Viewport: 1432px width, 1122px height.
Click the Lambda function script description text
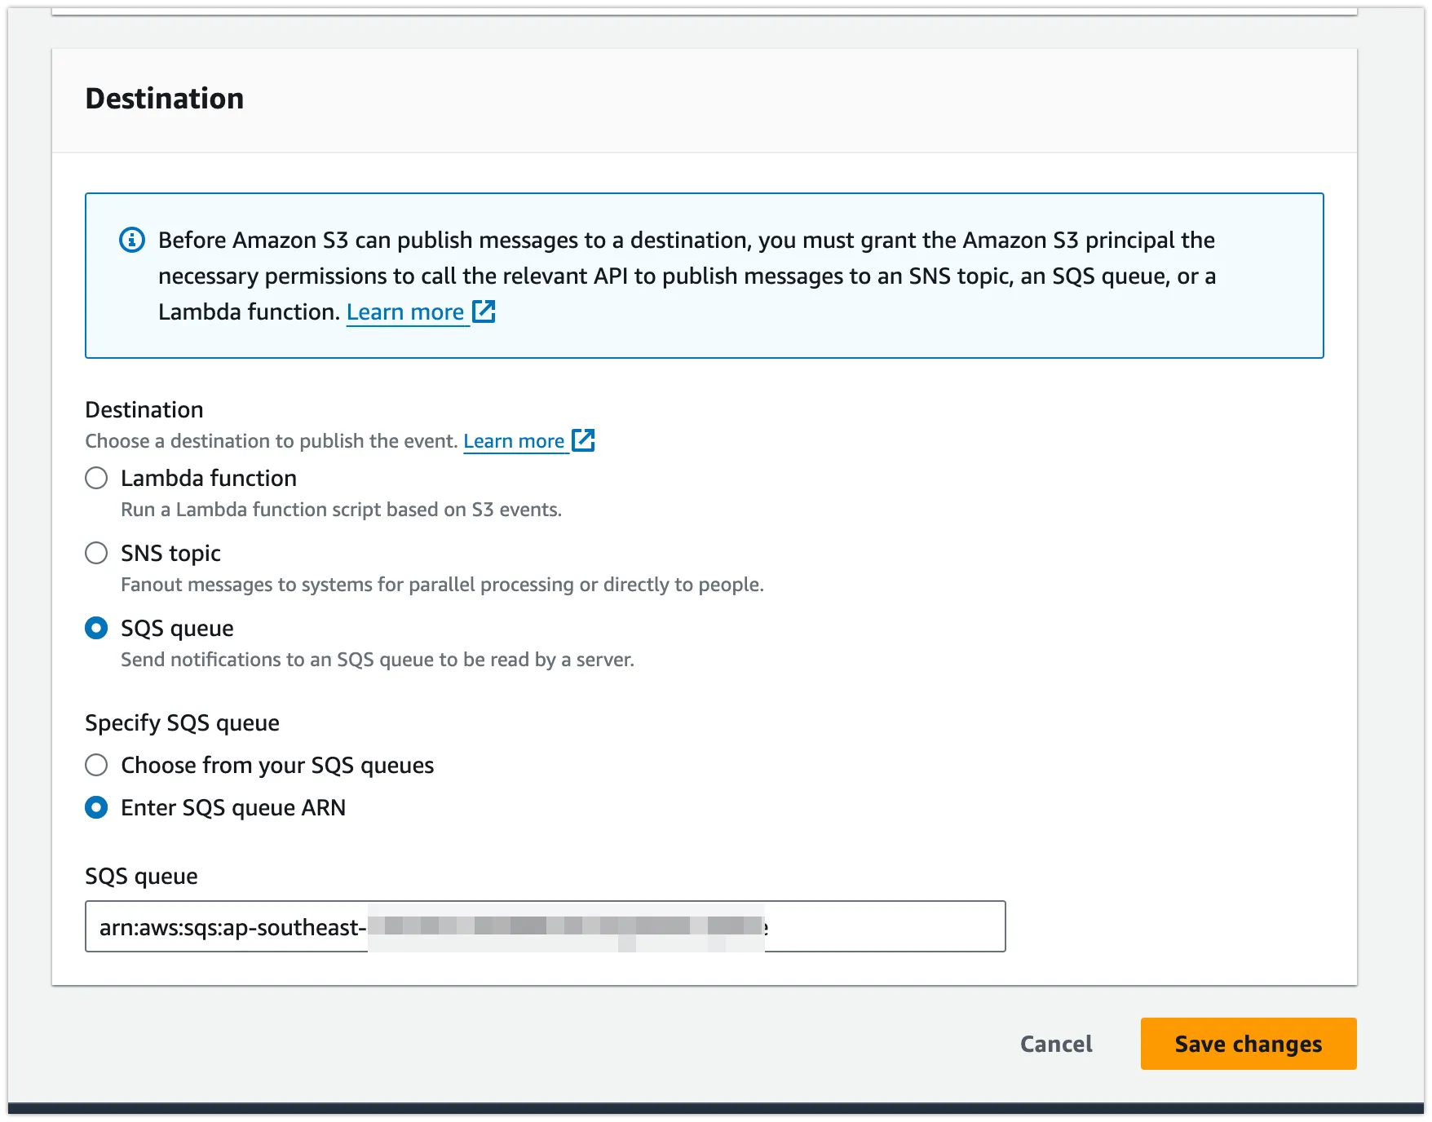point(341,510)
